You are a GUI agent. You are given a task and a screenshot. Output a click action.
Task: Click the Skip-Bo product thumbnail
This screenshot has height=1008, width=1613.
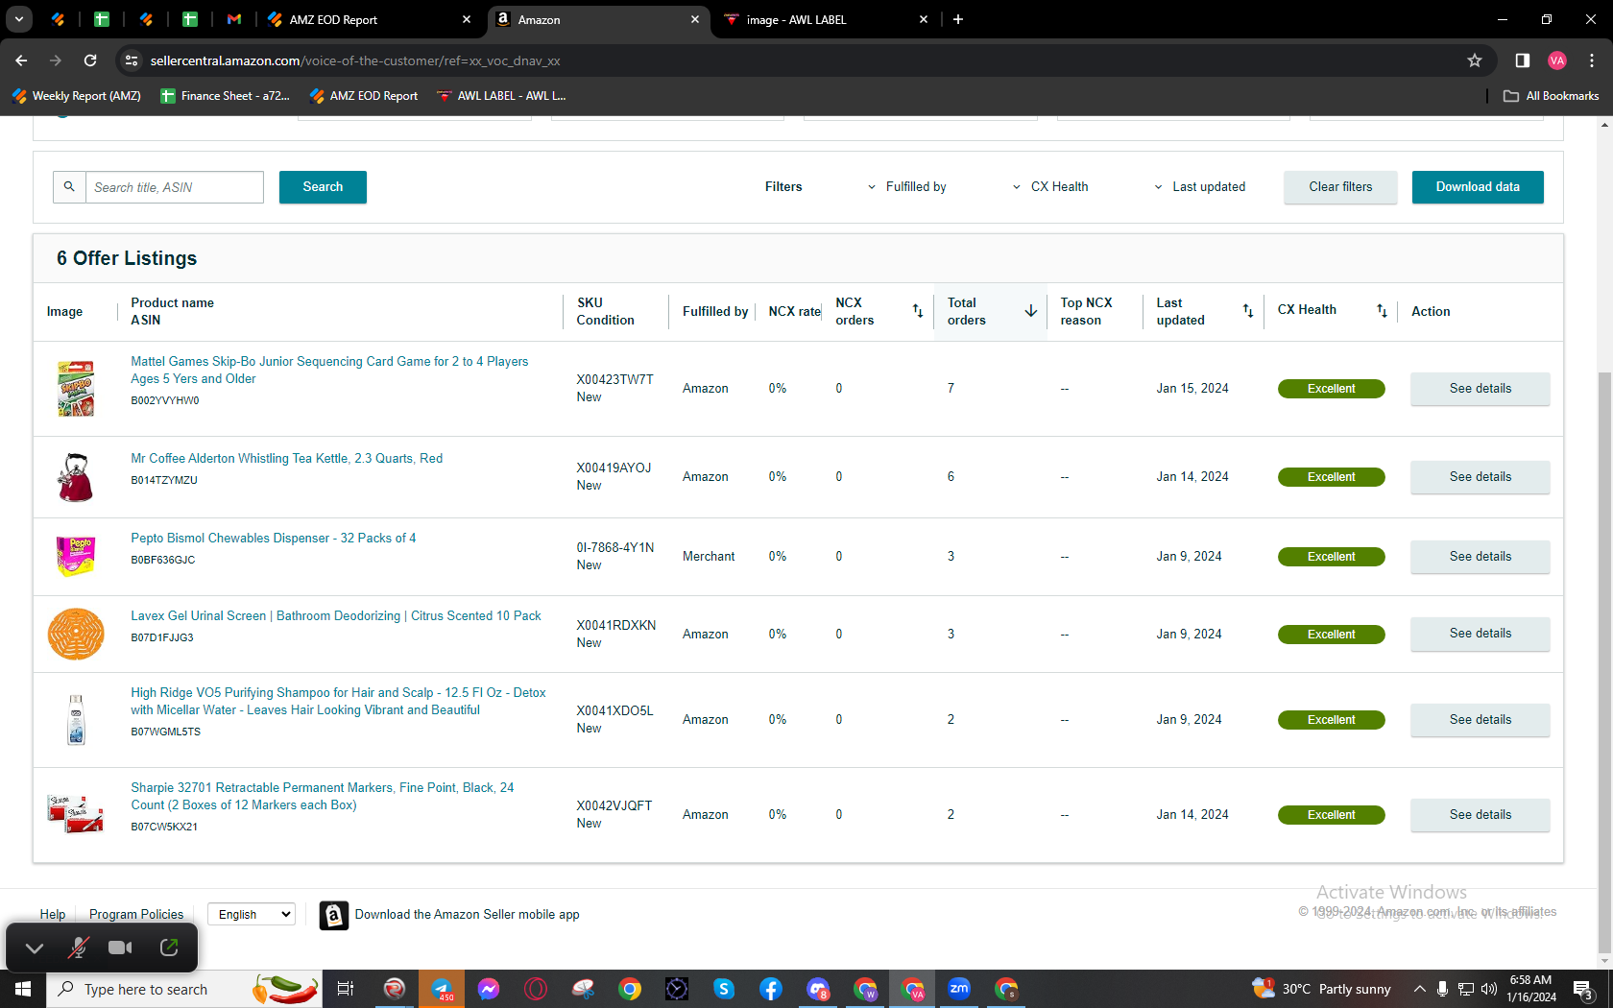tap(76, 389)
